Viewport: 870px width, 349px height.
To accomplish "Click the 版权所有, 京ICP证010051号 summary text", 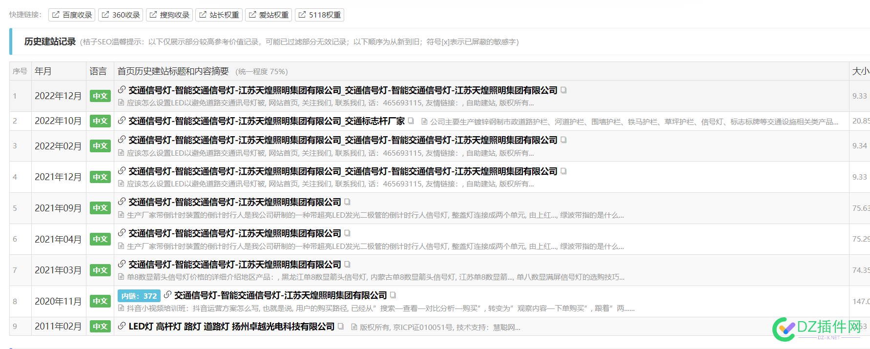I will coord(440,327).
